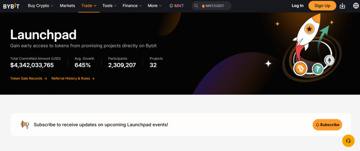Click the Launchpad heading
The image size is (360, 151).
click(43, 35)
